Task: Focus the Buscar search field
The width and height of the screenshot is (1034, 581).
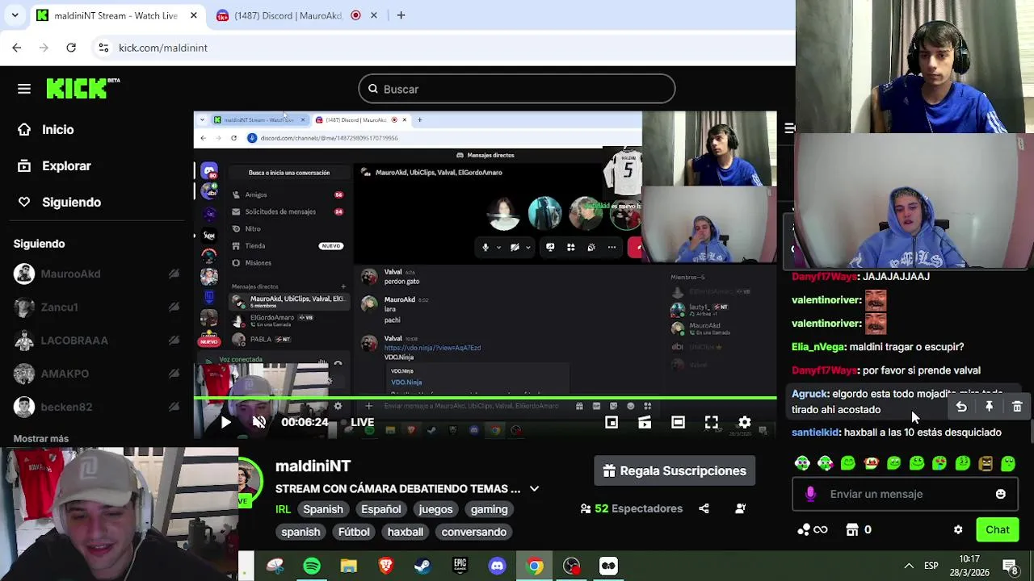Action: pyautogui.click(x=517, y=89)
